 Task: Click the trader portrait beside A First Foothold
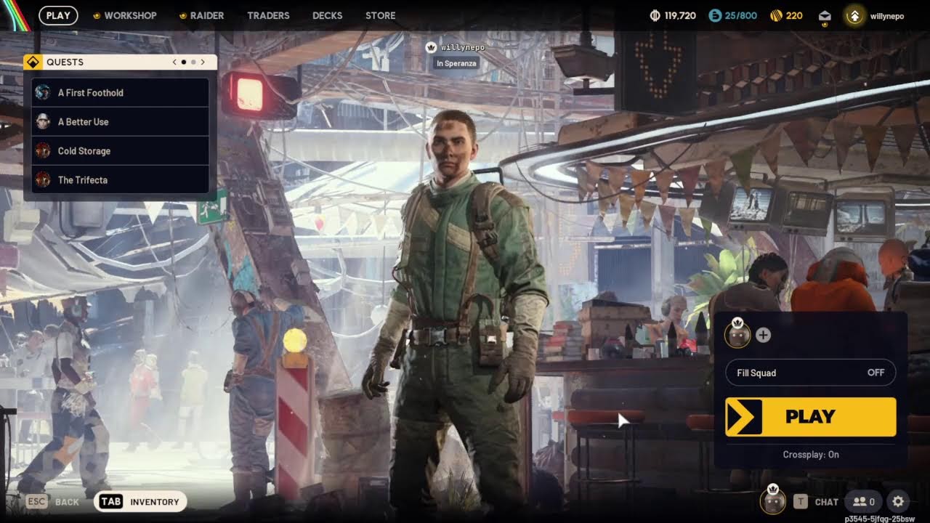43,92
